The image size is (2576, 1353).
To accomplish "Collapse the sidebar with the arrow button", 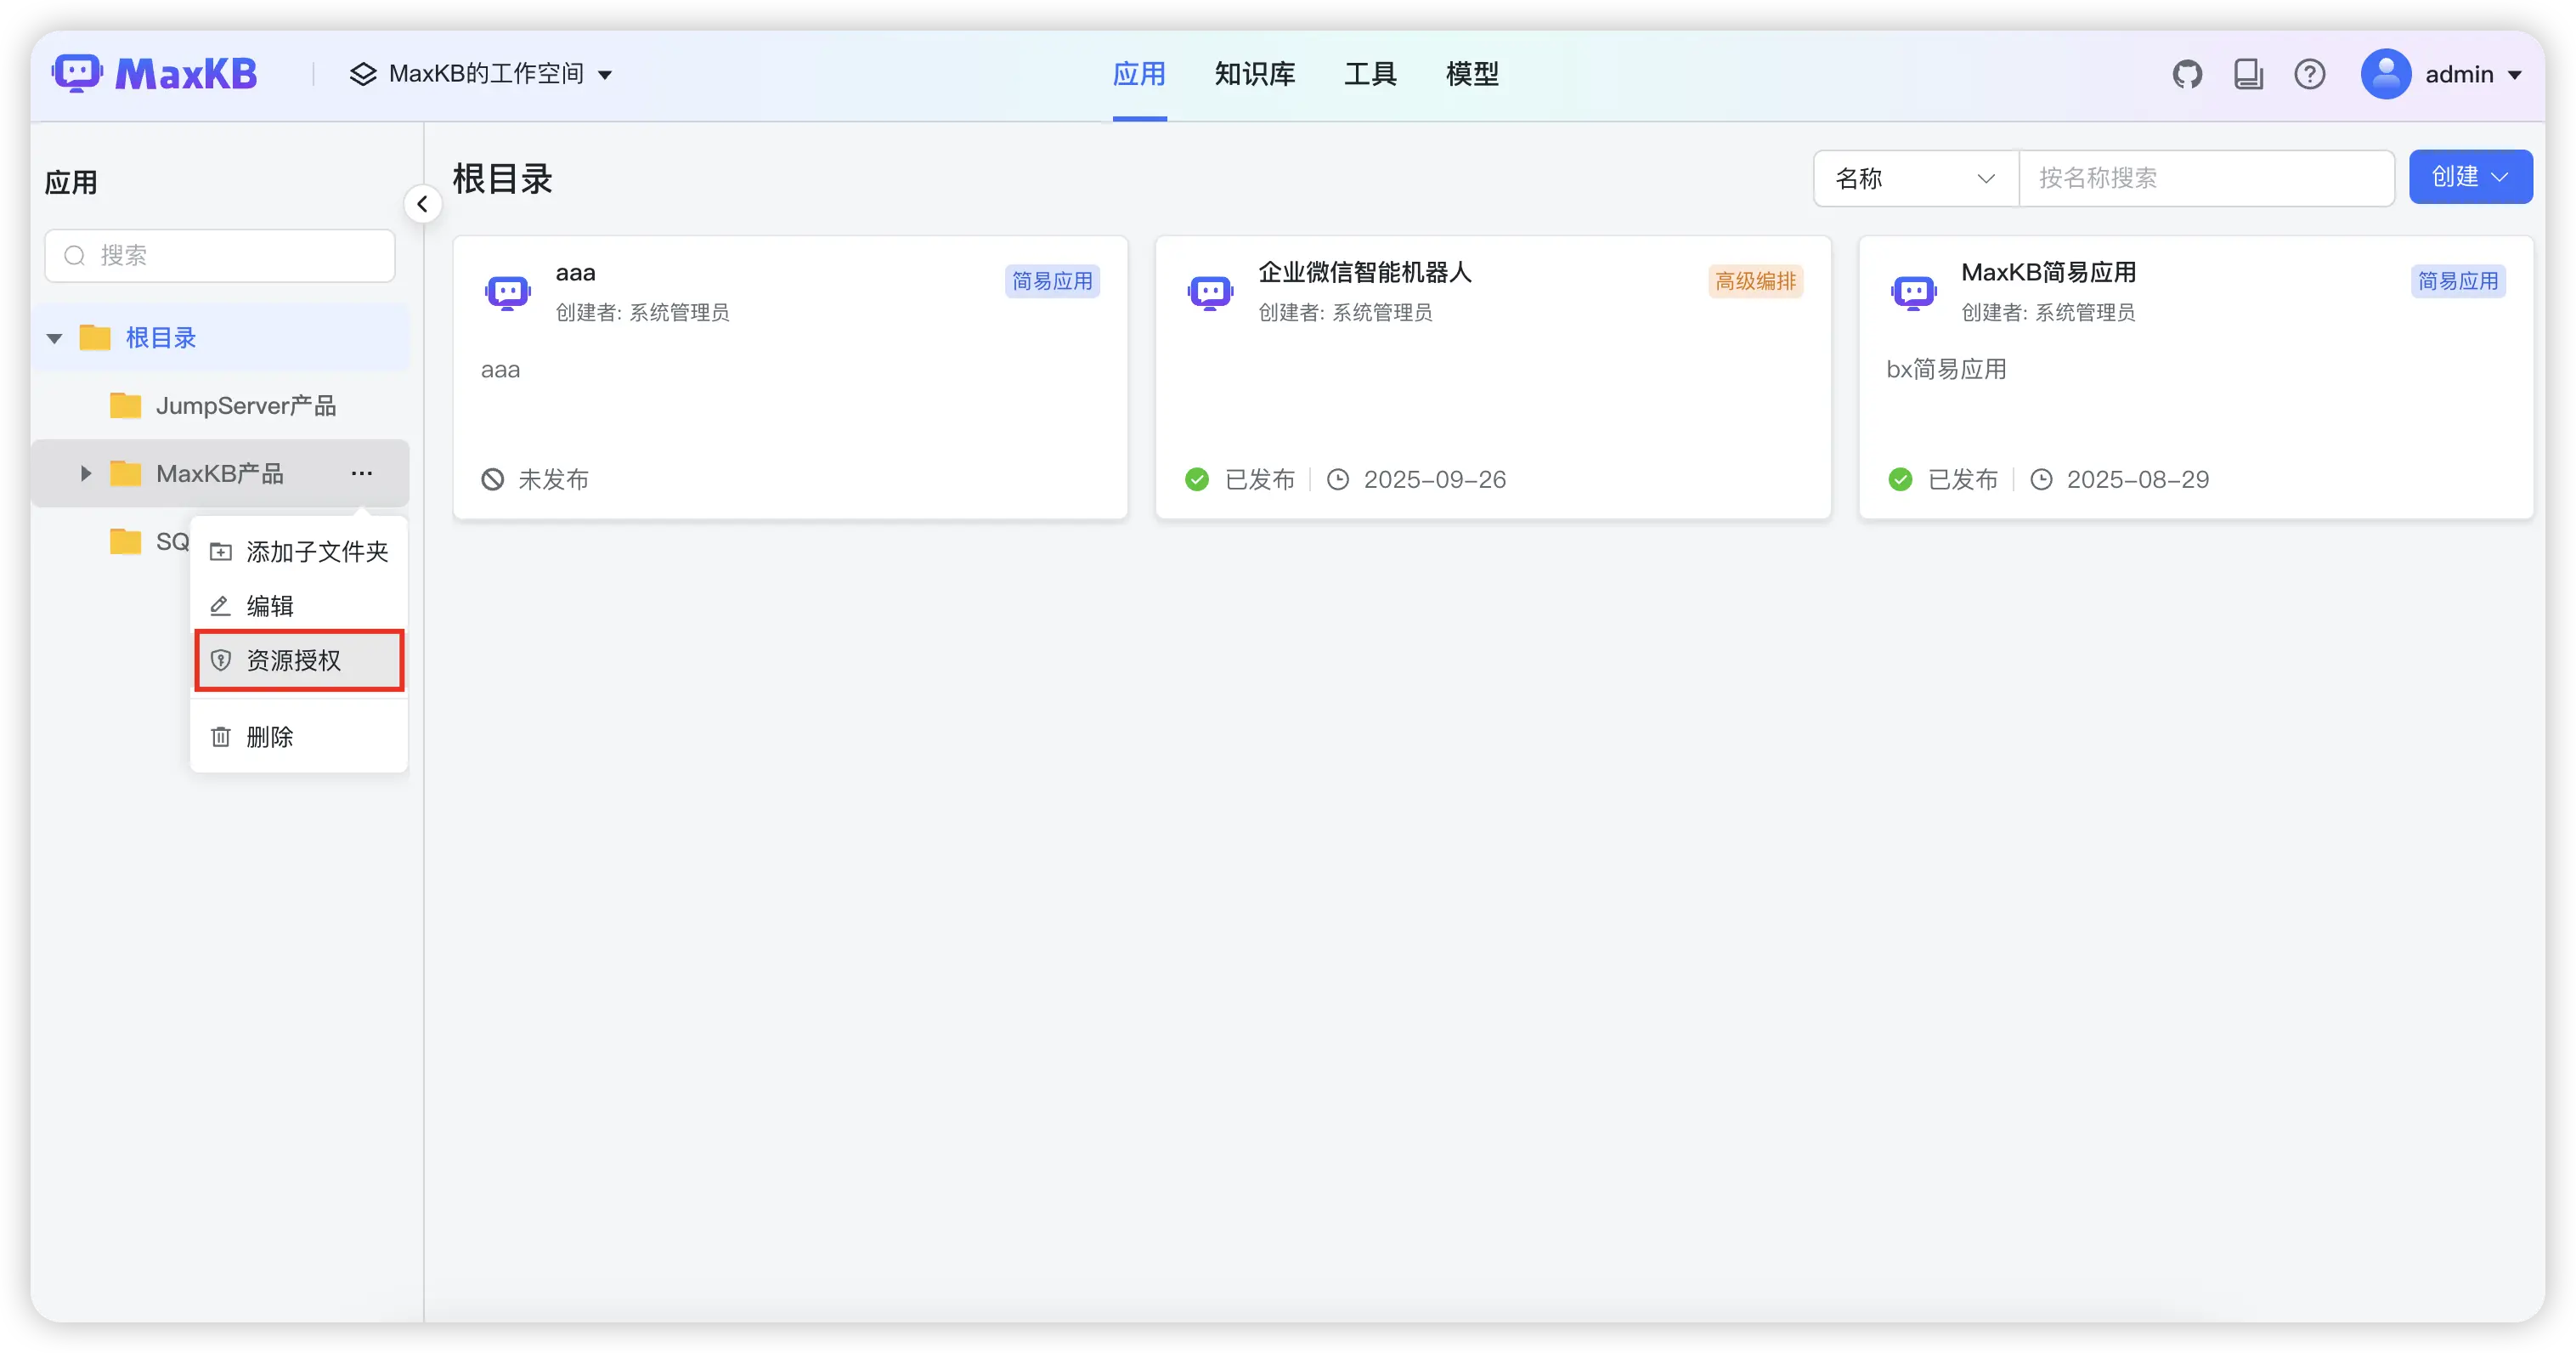I will click(423, 204).
